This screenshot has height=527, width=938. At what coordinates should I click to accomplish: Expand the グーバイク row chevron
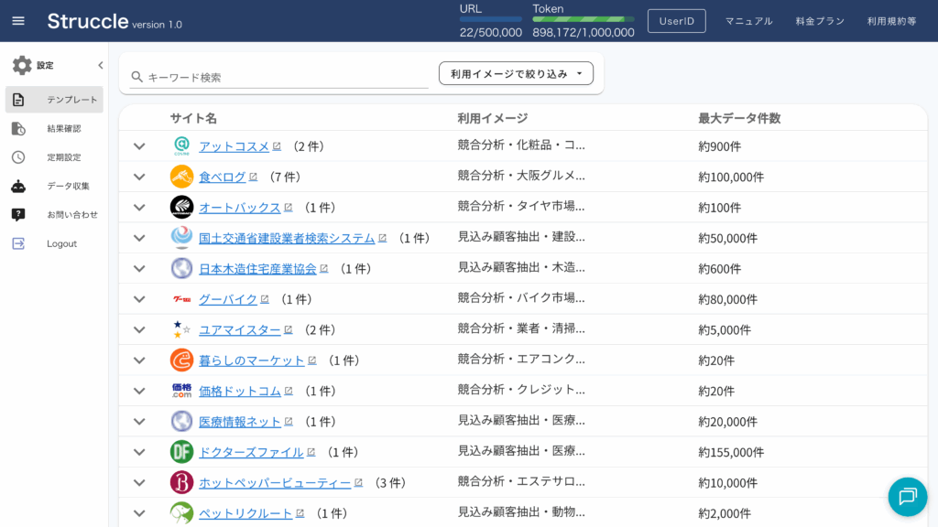coord(139,299)
